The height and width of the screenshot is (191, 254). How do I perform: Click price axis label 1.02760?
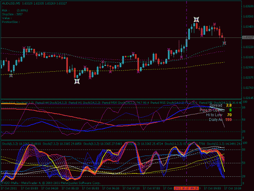(x=248, y=88)
